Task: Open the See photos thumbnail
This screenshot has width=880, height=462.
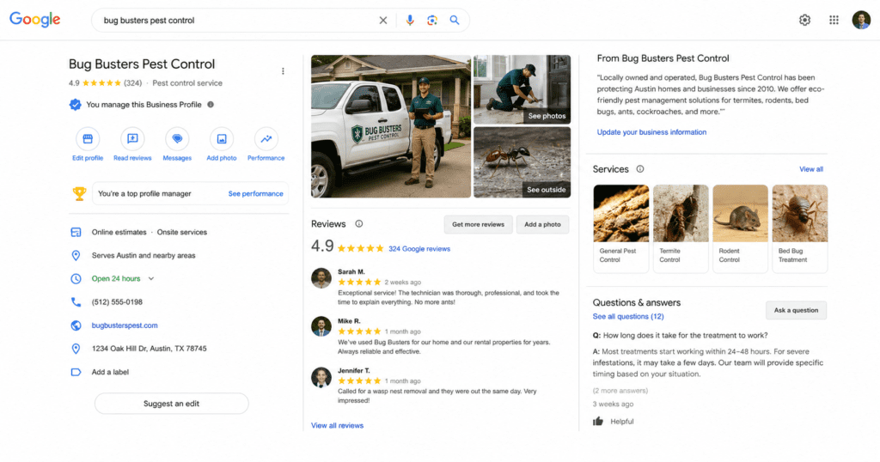Action: coord(522,89)
